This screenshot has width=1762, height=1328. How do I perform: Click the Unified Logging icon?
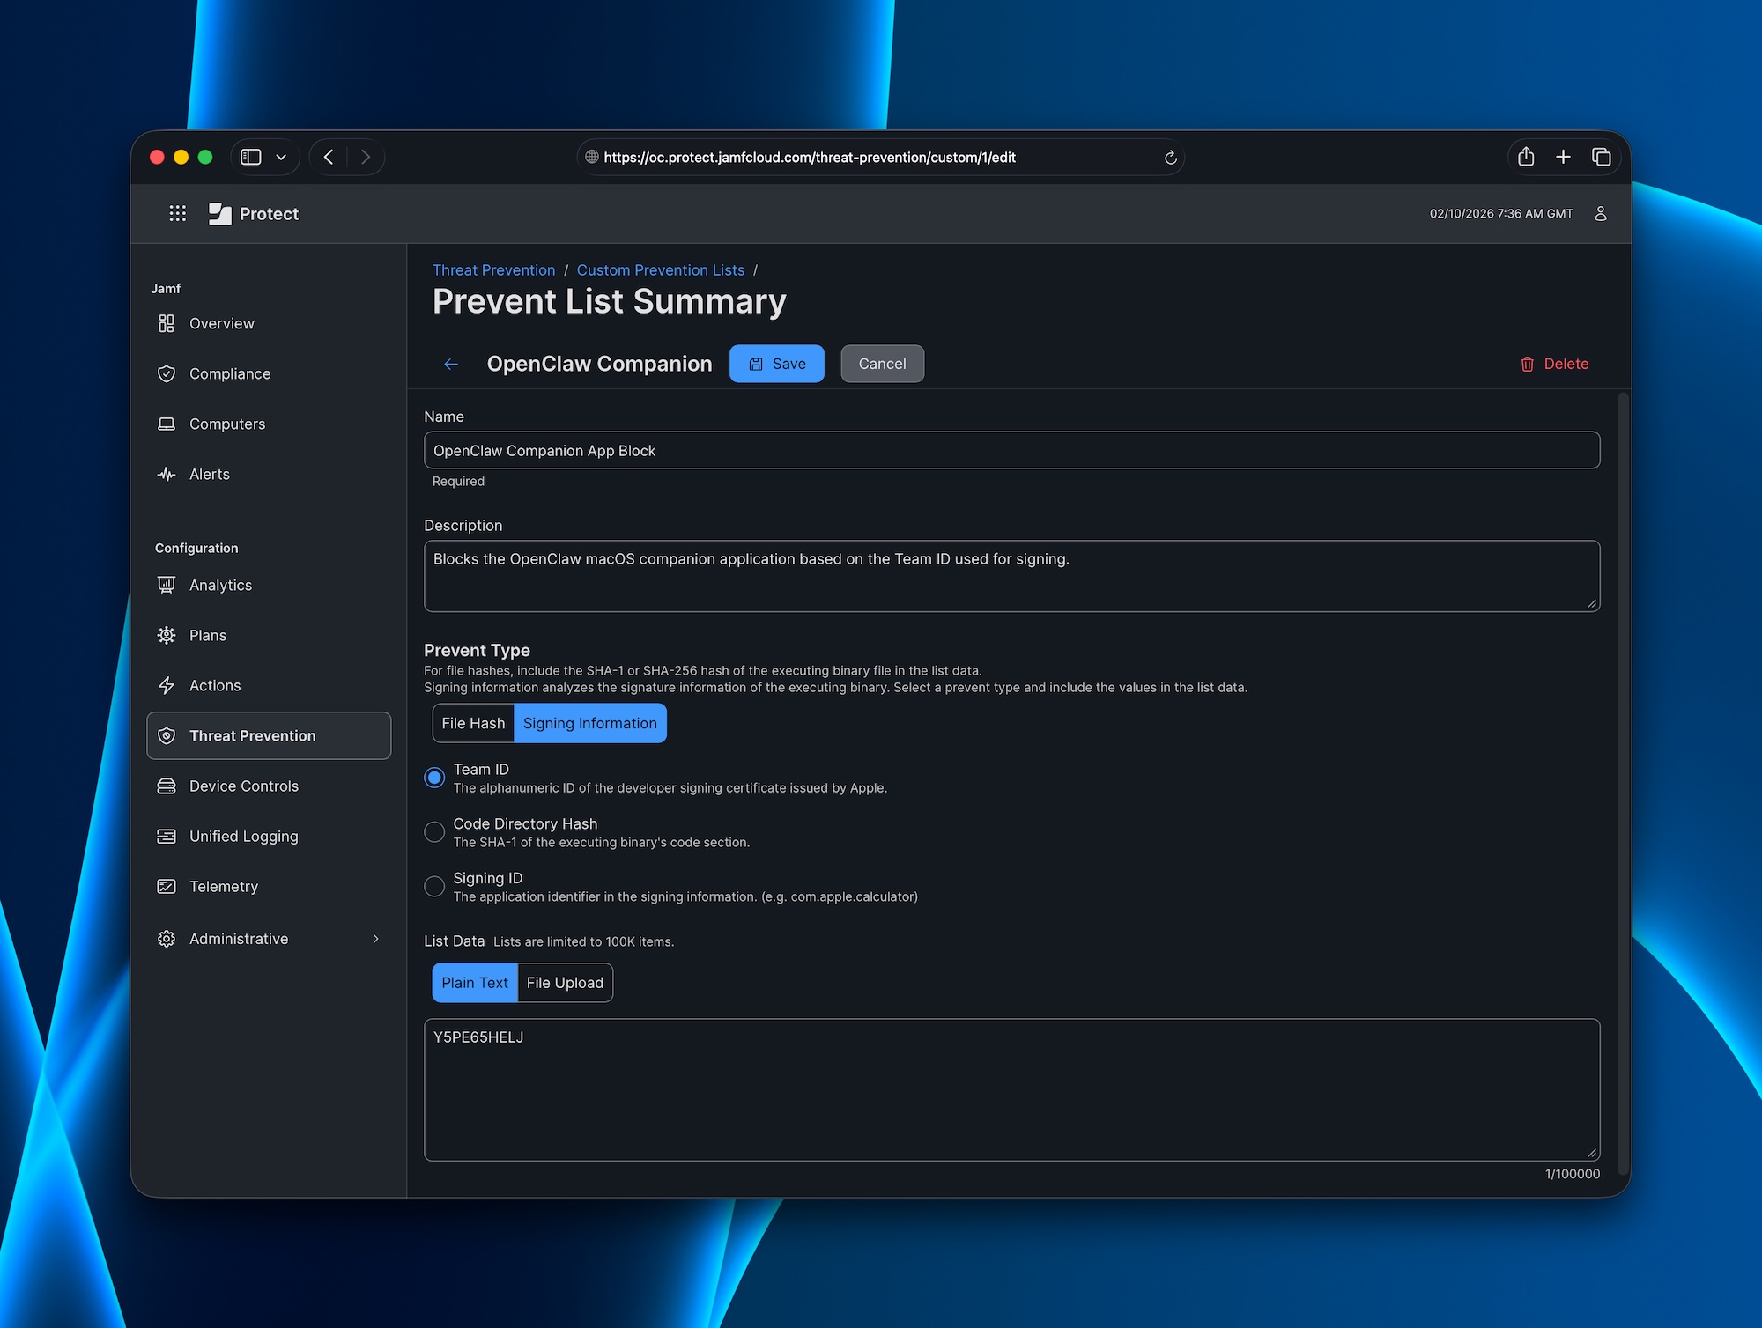click(166, 836)
